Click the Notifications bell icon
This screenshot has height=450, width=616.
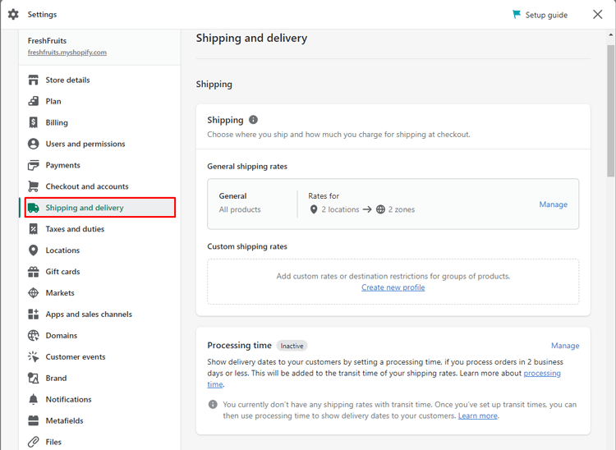tap(34, 399)
